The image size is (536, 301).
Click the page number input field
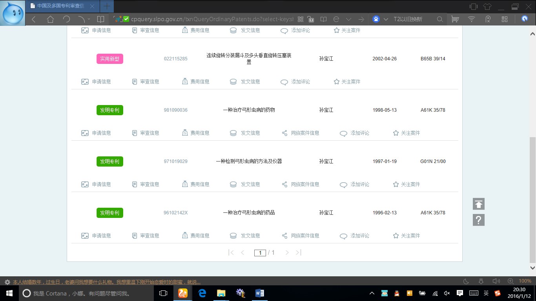tap(260, 253)
